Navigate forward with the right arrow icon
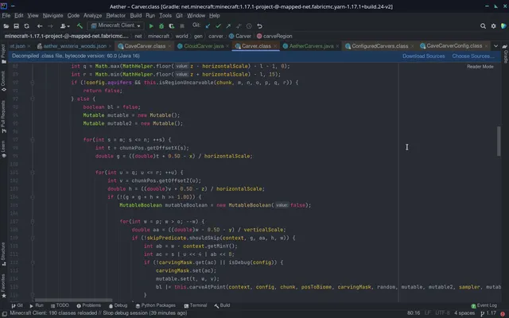The height and width of the screenshot is (318, 509). click(50, 26)
